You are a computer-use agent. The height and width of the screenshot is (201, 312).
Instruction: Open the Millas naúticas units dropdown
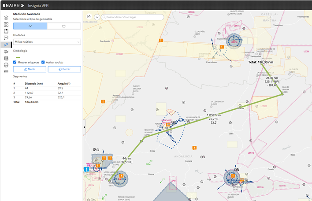[x=47, y=42]
